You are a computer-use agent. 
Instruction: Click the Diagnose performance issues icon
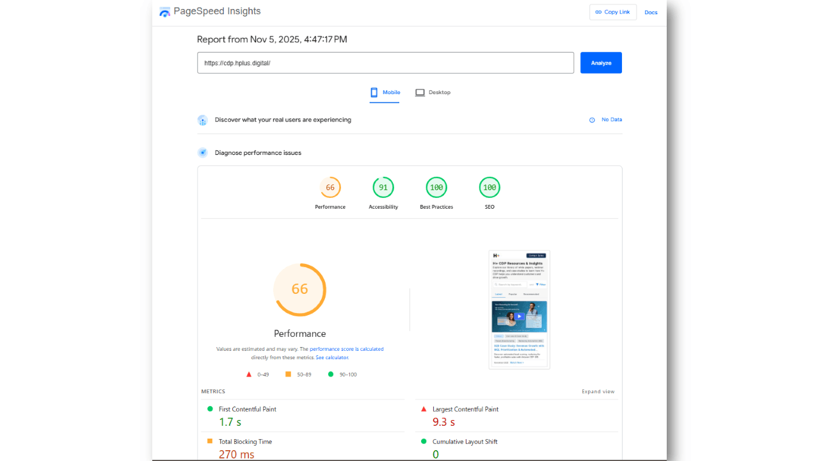(x=203, y=153)
